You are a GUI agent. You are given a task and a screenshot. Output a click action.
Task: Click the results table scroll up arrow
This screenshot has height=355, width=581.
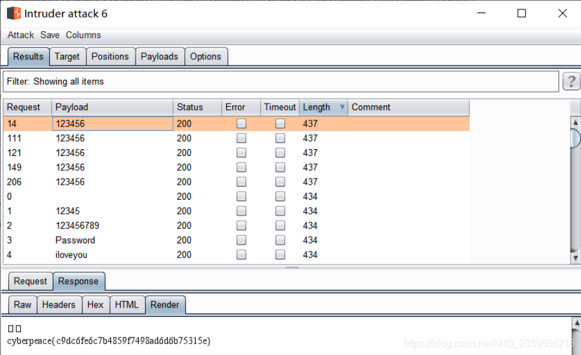[575, 122]
